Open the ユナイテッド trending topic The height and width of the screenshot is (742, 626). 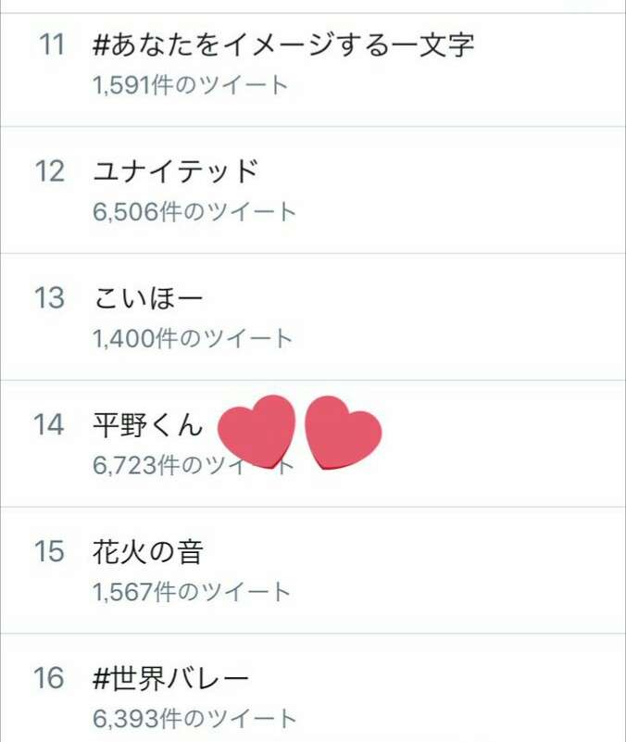(175, 171)
